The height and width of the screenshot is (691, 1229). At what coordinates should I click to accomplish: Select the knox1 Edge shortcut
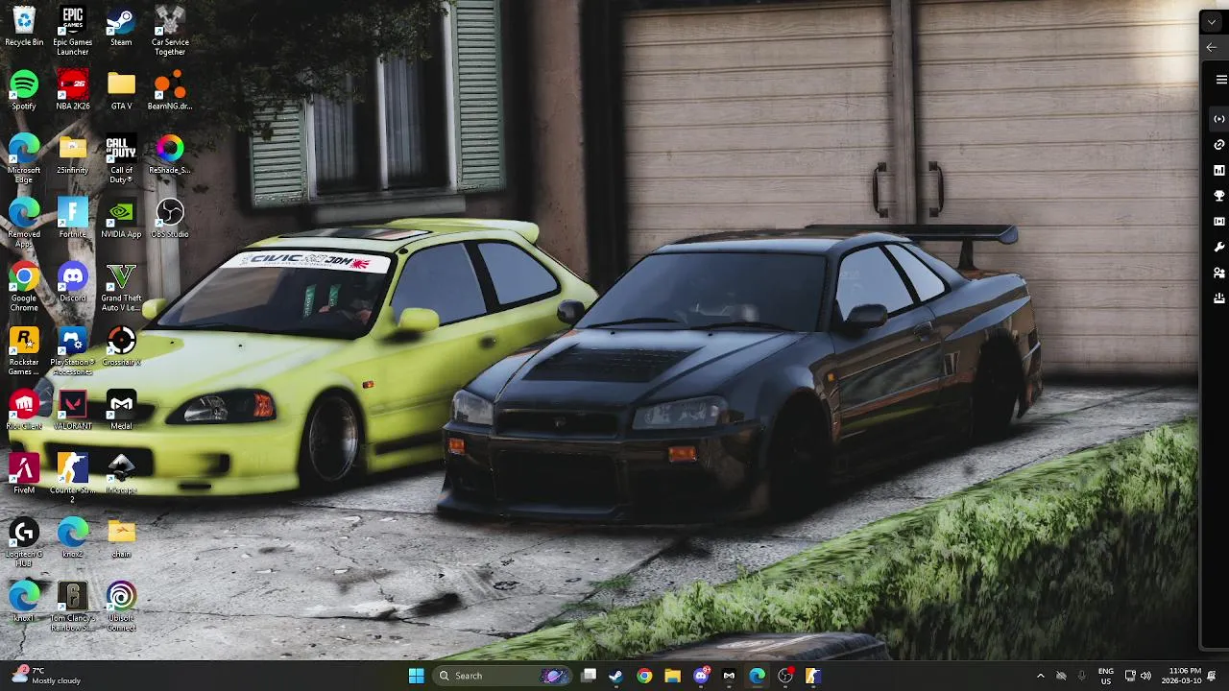(24, 603)
